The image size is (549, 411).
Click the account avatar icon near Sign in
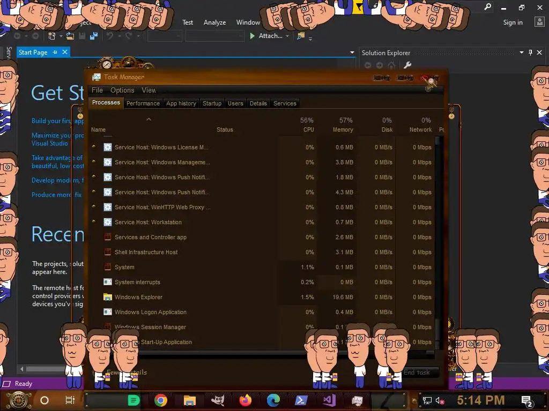(539, 22)
